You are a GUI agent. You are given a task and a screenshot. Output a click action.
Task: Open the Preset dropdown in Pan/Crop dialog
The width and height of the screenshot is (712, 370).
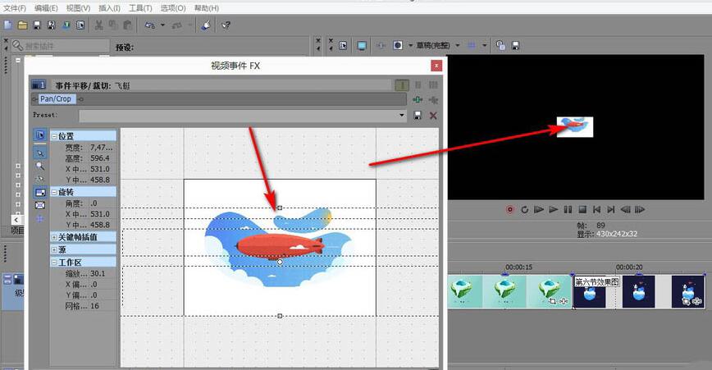coord(401,116)
